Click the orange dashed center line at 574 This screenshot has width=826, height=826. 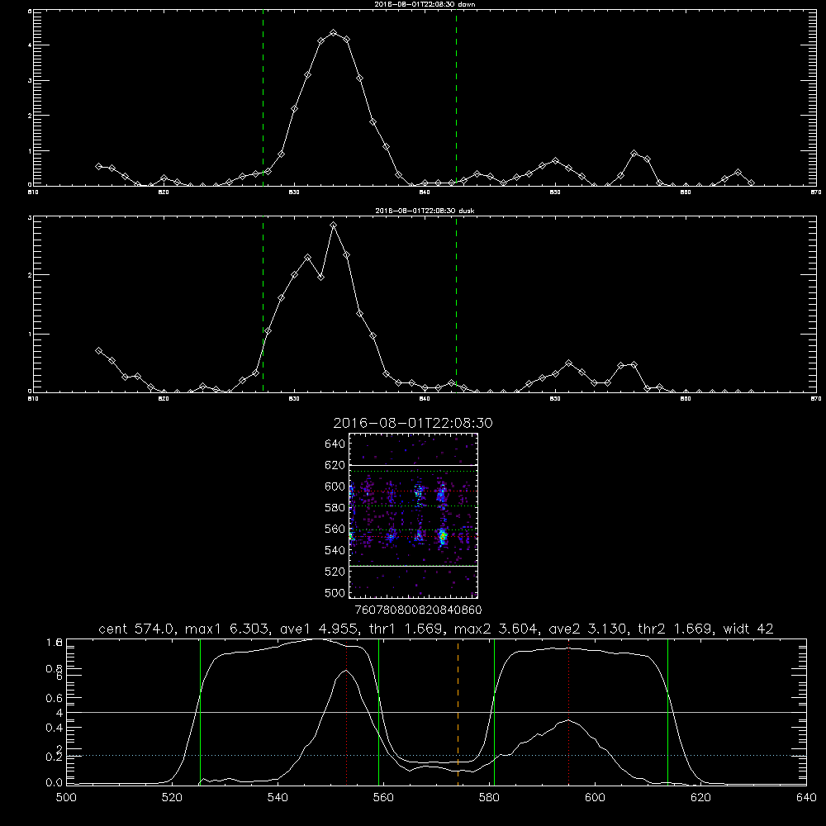(458, 711)
